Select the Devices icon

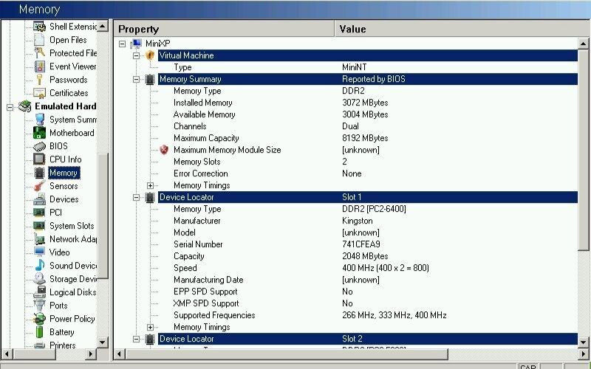click(39, 199)
